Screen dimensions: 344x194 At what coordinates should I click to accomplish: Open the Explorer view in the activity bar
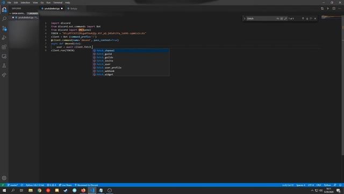(x=4, y=10)
